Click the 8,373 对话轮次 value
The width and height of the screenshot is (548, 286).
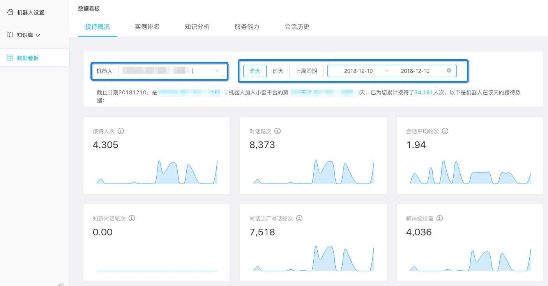click(262, 145)
